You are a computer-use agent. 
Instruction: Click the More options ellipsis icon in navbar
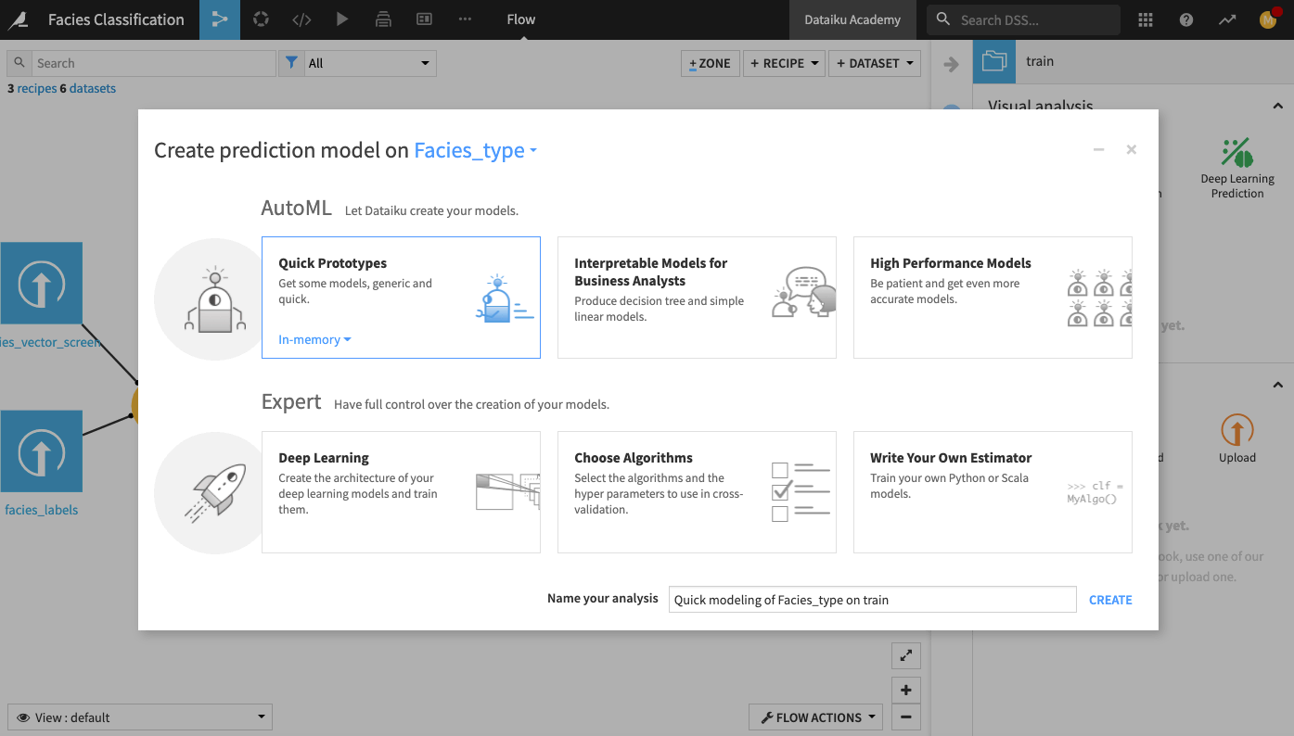465,19
